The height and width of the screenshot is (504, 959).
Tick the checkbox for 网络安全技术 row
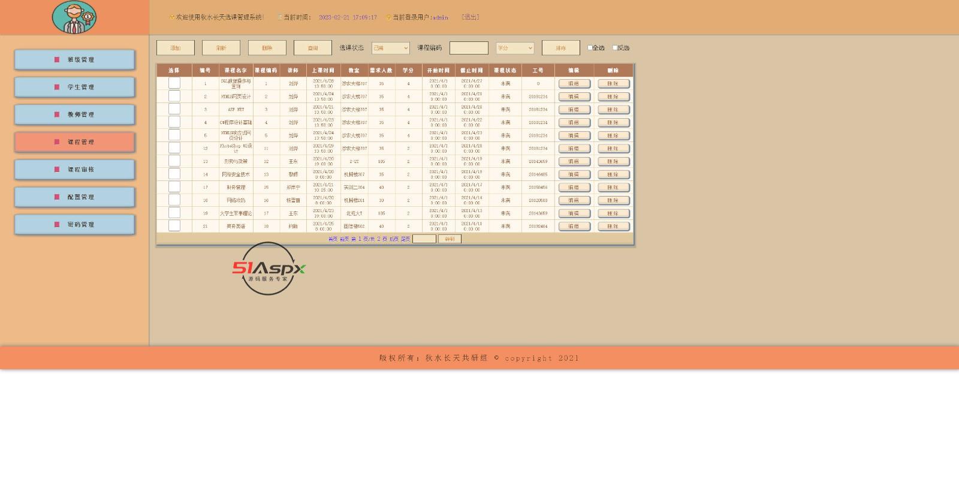tap(174, 174)
